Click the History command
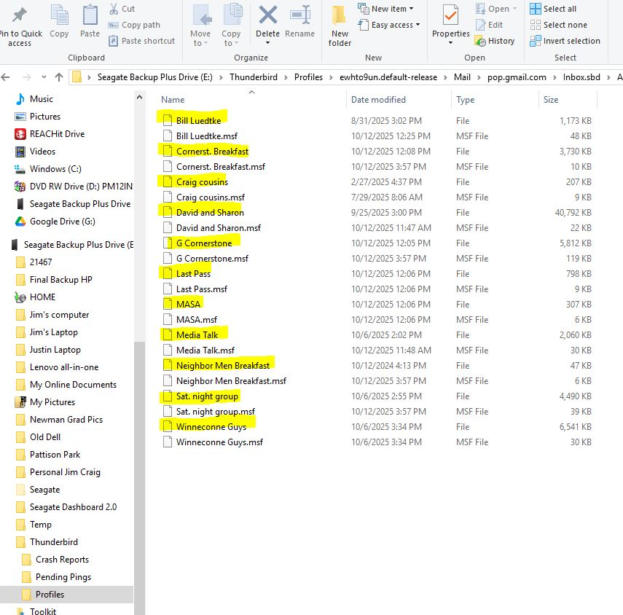This screenshot has width=623, height=615. (495, 41)
